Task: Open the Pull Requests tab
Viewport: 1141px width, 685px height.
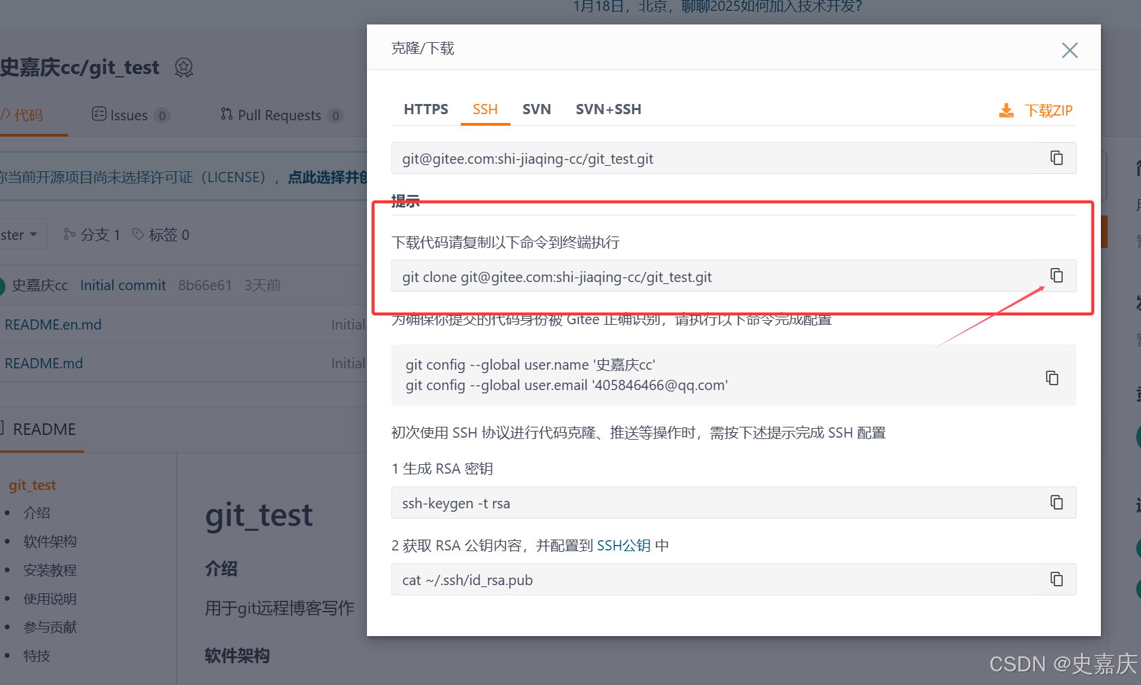Action: pyautogui.click(x=281, y=115)
